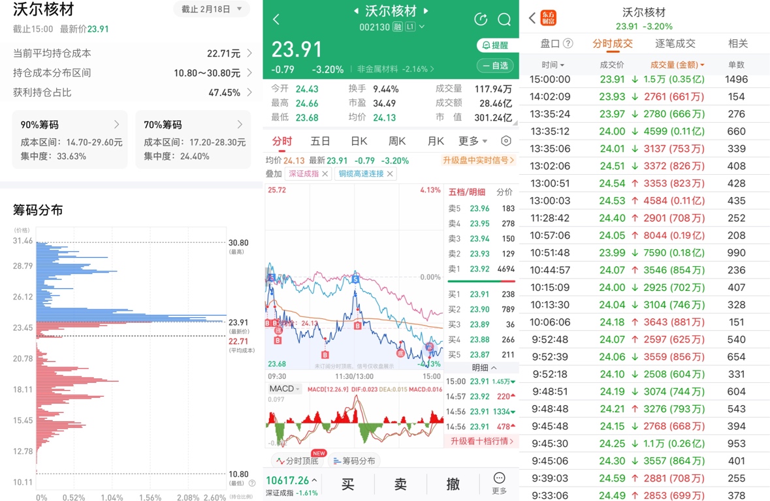Select the 9:45:30 trade row

point(645,443)
